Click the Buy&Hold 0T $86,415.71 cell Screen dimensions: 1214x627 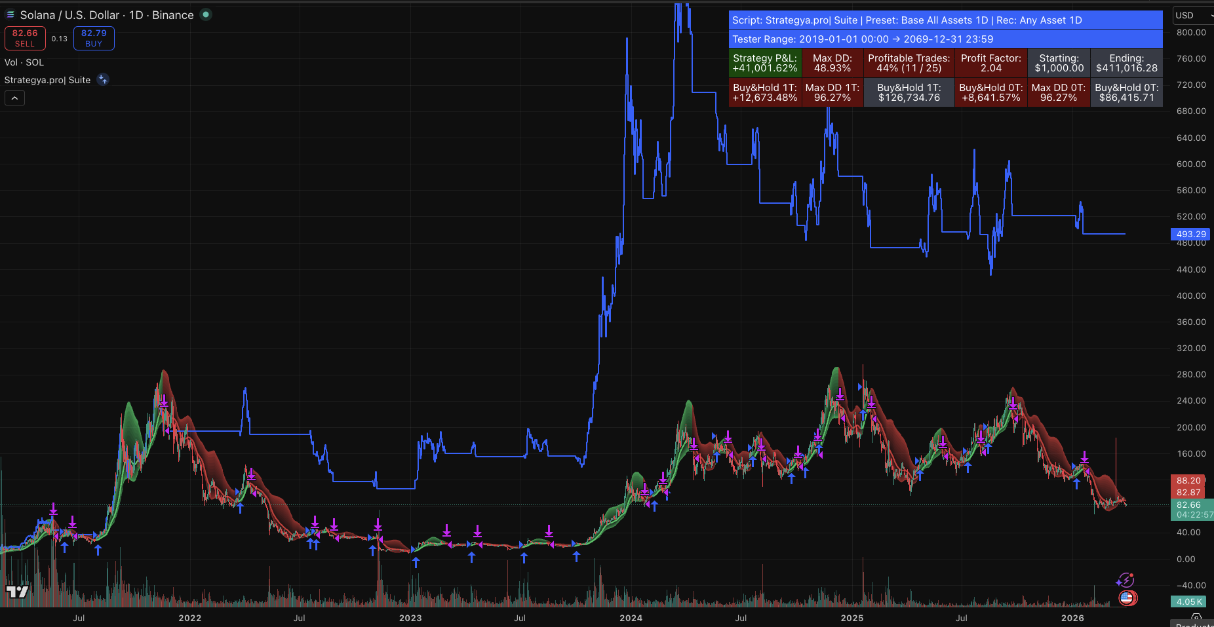coord(1127,92)
